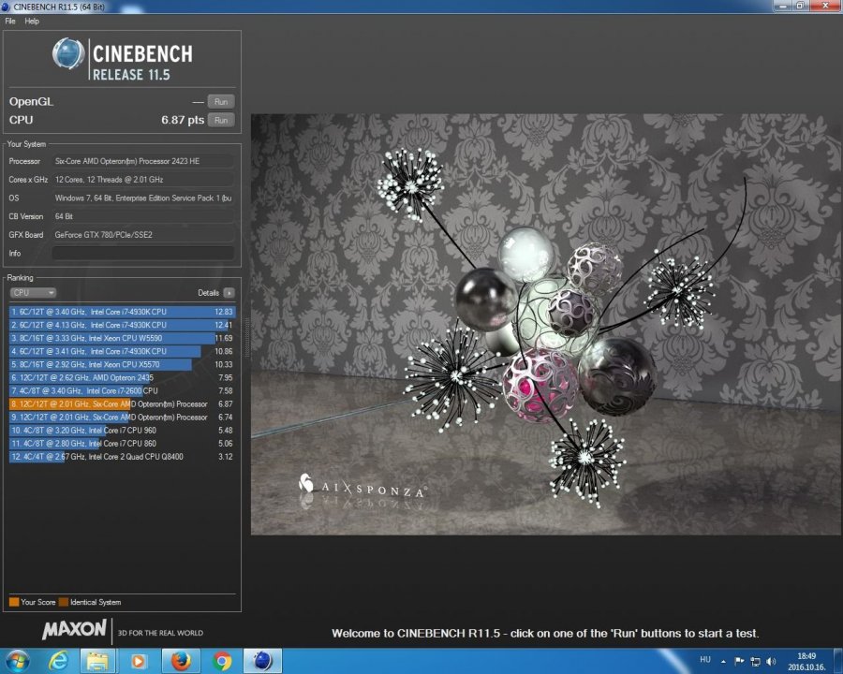Open volume speaker icon in tray
Viewport: 843px width, 674px height.
pos(772,661)
